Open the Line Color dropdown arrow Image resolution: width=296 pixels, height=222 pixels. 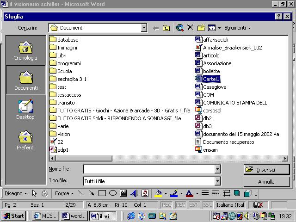coord(181,193)
